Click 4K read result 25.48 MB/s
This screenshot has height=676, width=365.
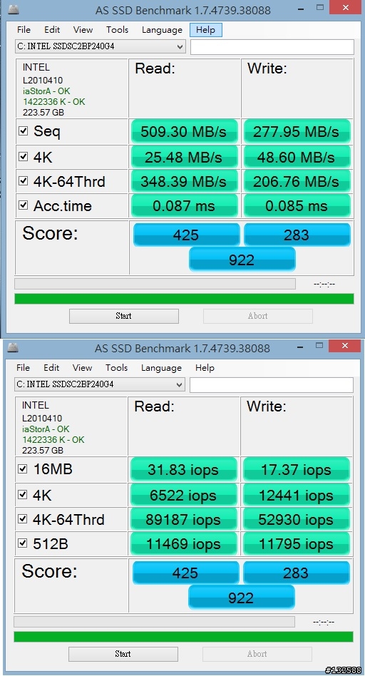pyautogui.click(x=185, y=157)
